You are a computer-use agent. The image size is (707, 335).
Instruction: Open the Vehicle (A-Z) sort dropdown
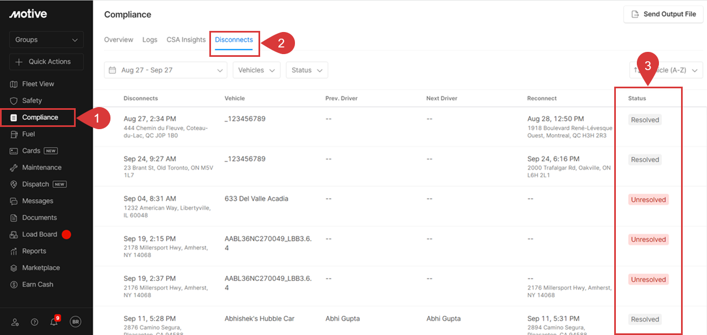pyautogui.click(x=666, y=70)
